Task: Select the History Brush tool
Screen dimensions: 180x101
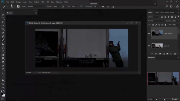Action: 3,47
